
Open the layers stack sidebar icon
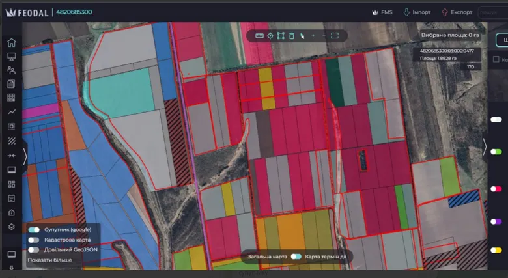coord(11,227)
